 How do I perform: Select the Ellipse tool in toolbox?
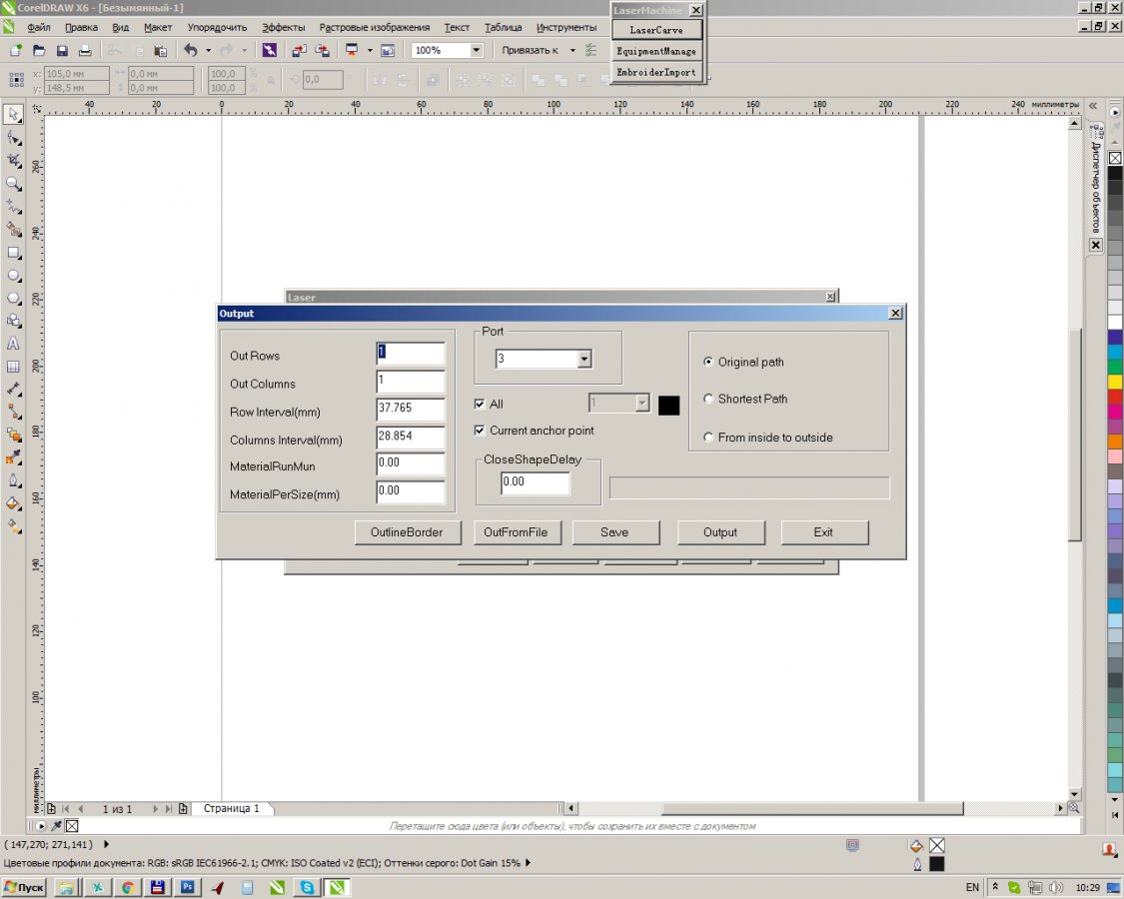click(x=14, y=276)
